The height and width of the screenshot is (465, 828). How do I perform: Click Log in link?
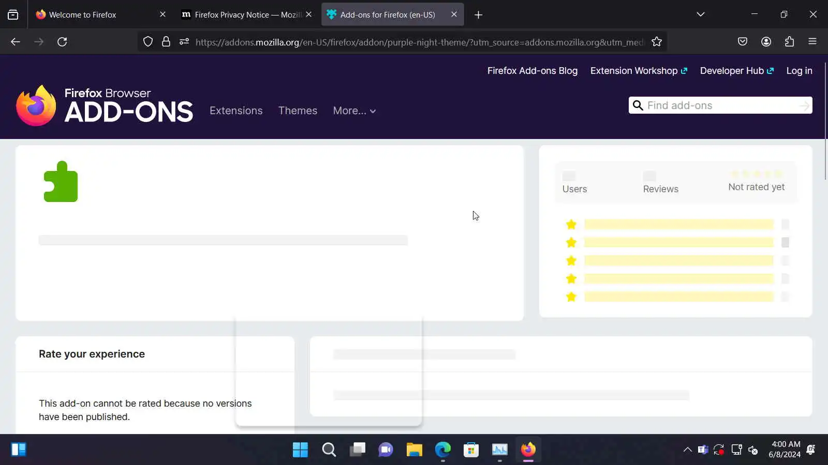point(799,71)
